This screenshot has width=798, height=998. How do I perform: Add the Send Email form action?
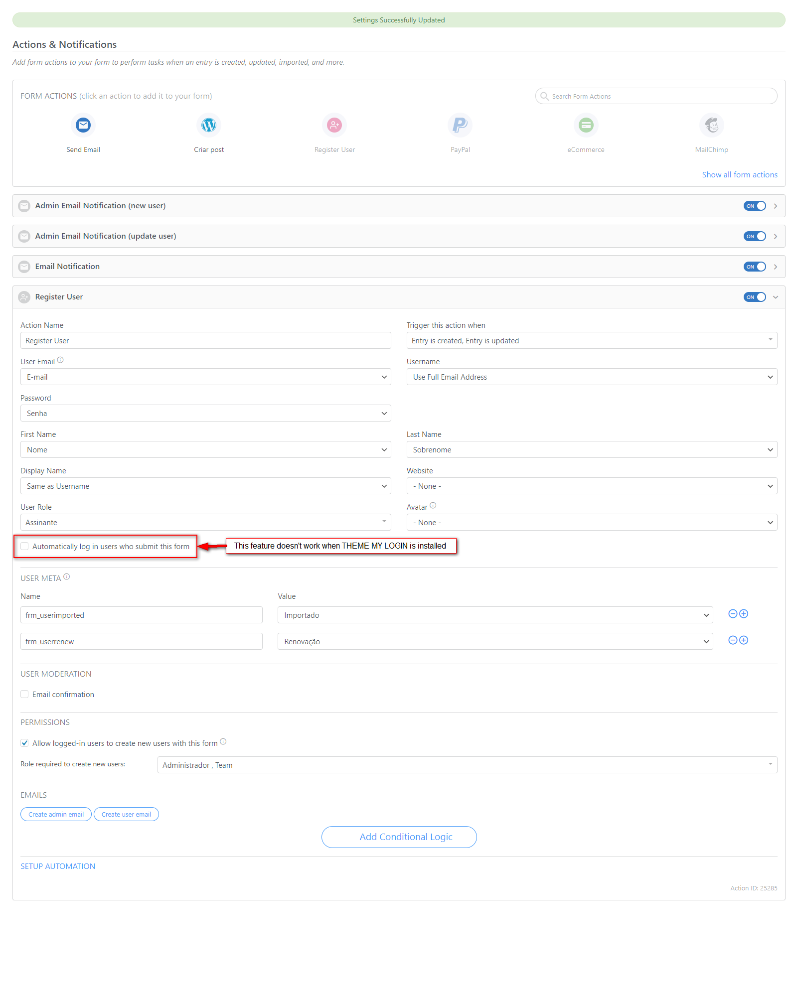coord(83,125)
